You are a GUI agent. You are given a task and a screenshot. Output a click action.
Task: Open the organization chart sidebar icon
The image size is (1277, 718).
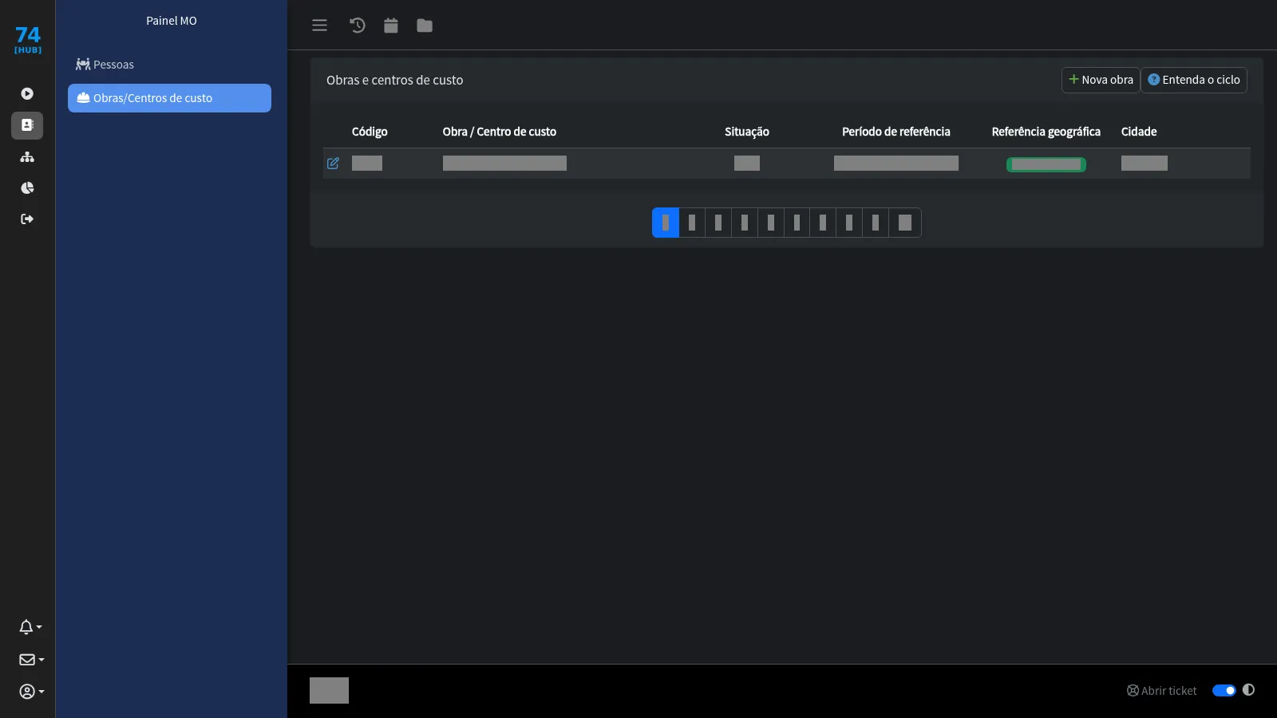tap(27, 156)
